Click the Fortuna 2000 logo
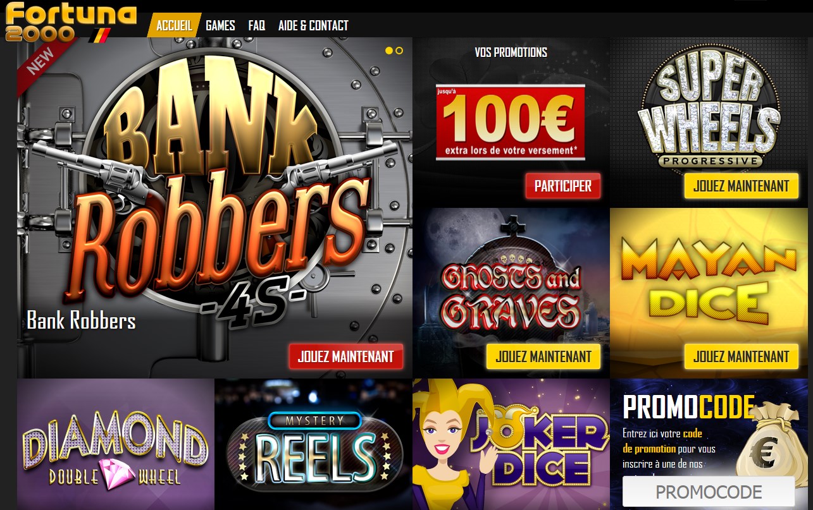813x510 pixels. (x=70, y=21)
